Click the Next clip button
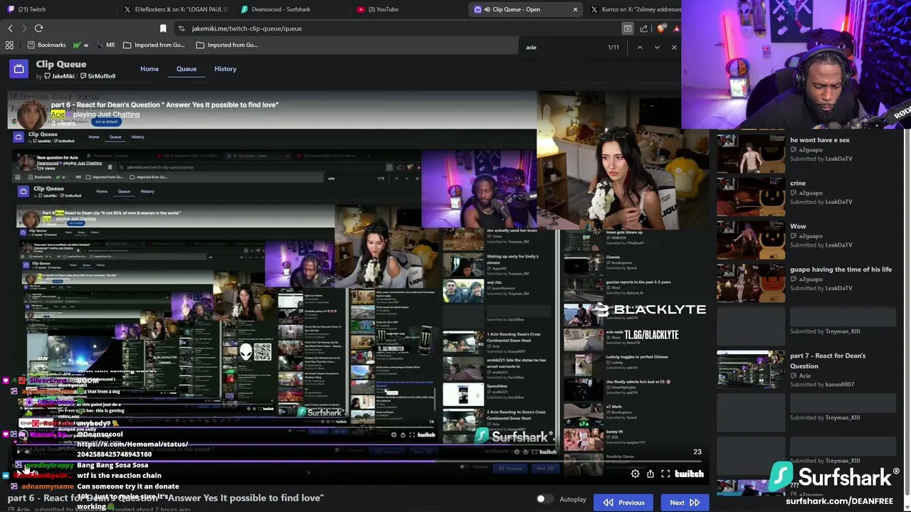 point(685,503)
